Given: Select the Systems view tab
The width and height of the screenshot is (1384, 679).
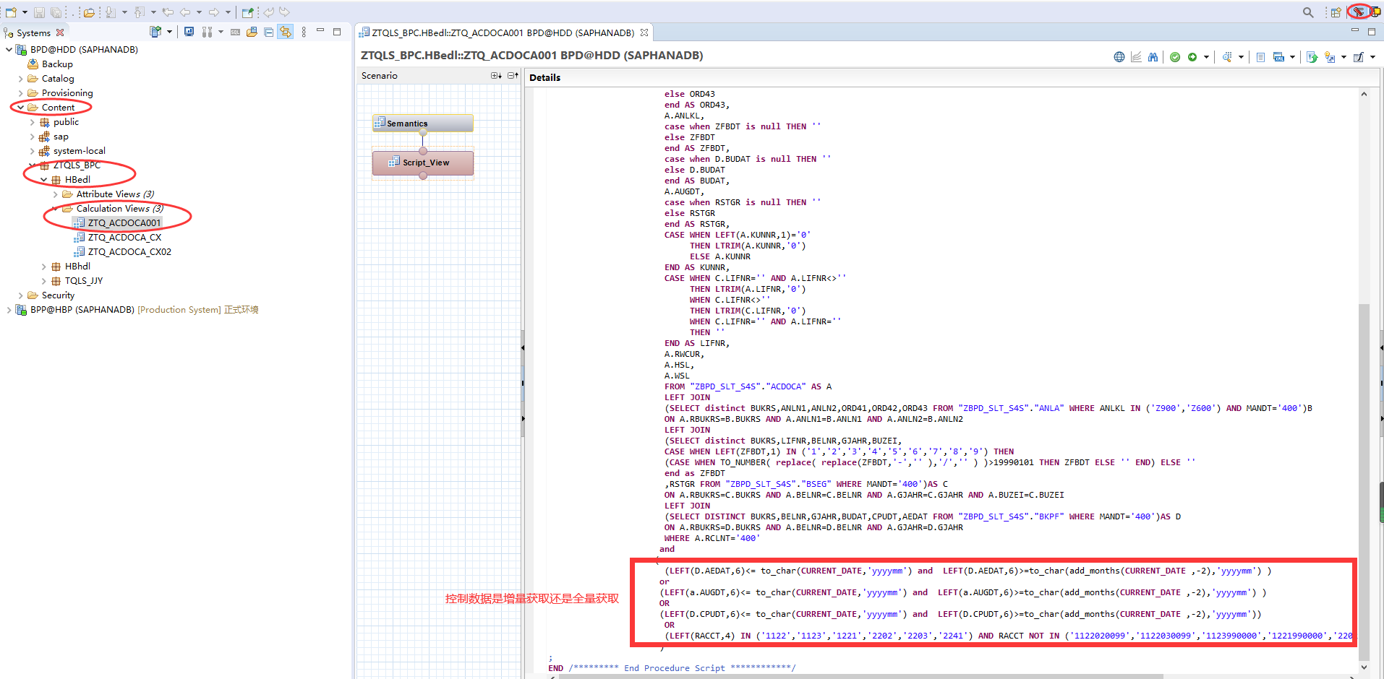Looking at the screenshot, I should (x=33, y=33).
